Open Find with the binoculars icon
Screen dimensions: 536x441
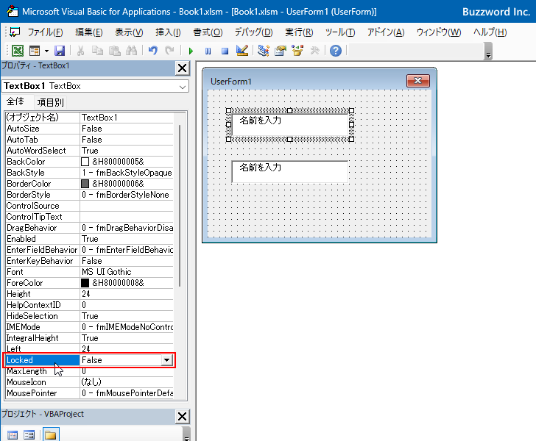(x=131, y=51)
